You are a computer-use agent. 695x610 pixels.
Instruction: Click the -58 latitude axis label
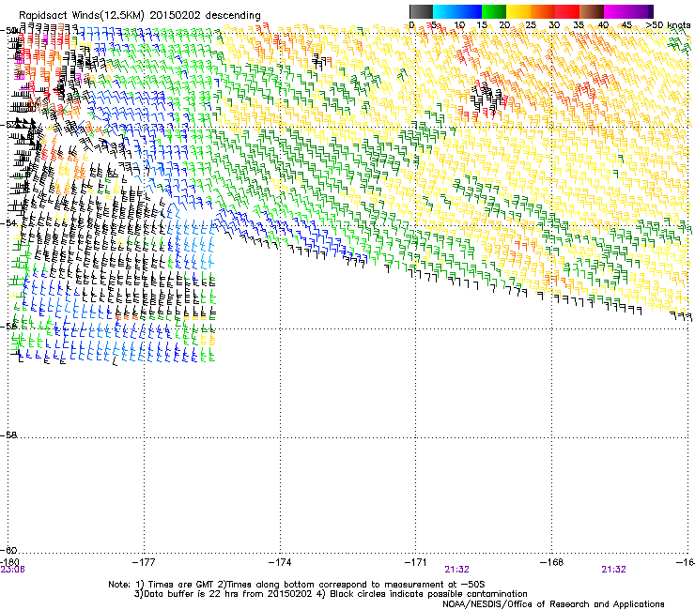[x=8, y=435]
